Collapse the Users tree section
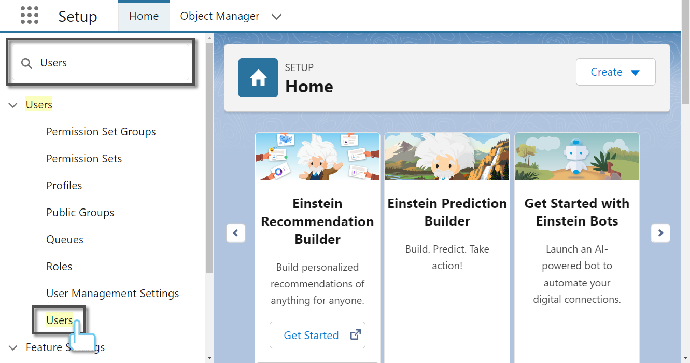This screenshot has height=363, width=690. [13, 105]
